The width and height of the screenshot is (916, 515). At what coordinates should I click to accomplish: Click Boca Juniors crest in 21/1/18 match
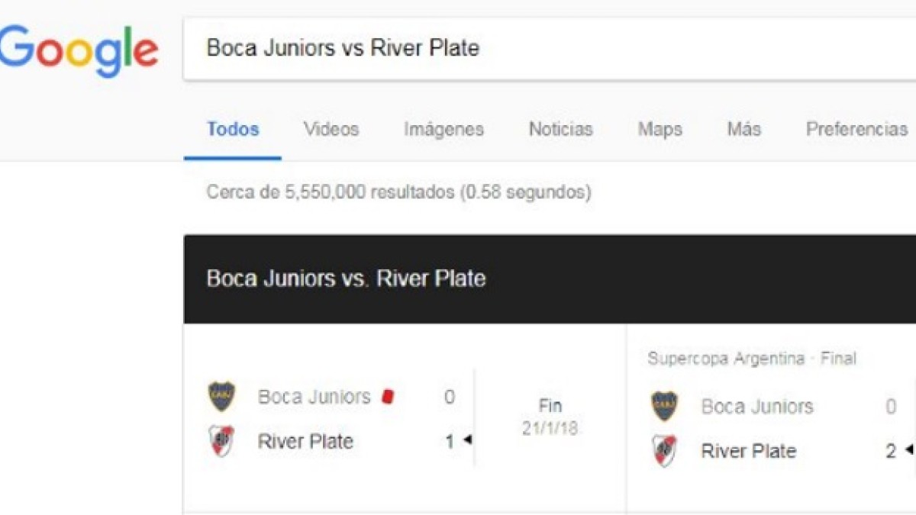pyautogui.click(x=222, y=397)
